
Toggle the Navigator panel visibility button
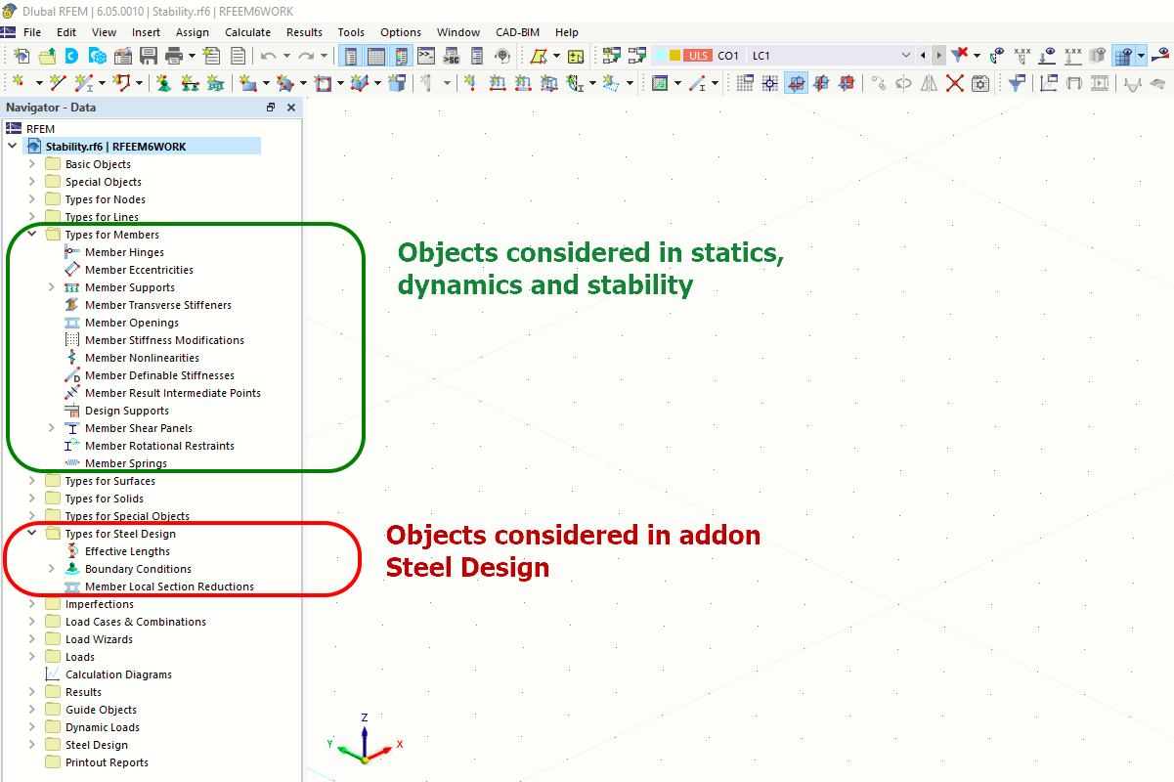point(350,56)
